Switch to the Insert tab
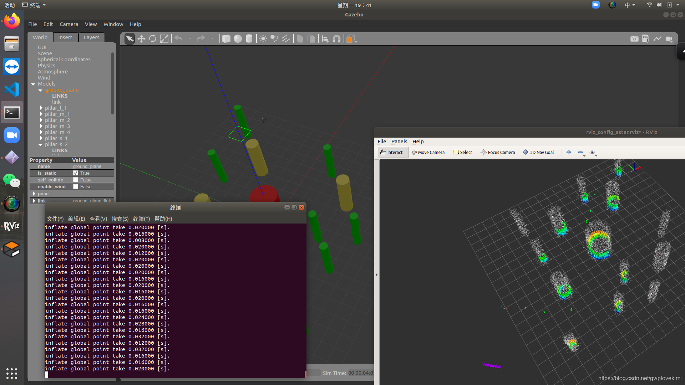This screenshot has height=385, width=685. [65, 37]
